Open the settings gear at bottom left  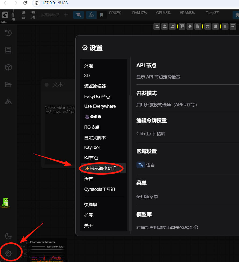coord(8,253)
